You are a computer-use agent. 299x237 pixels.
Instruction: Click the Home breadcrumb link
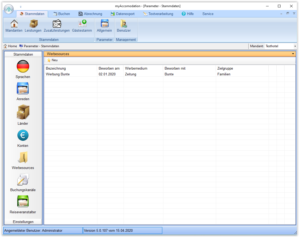[10, 46]
